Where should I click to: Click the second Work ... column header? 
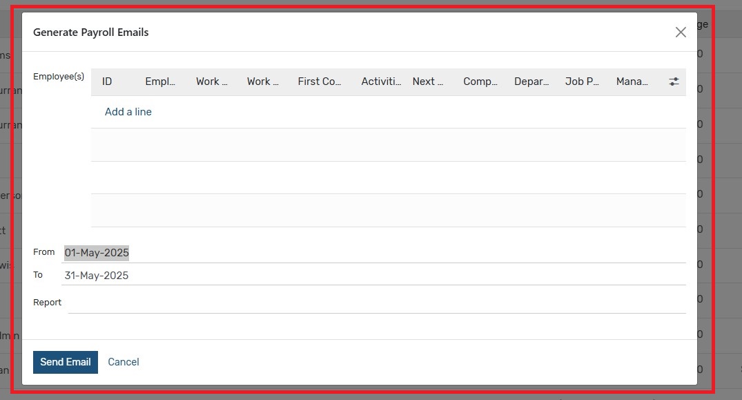coord(263,82)
